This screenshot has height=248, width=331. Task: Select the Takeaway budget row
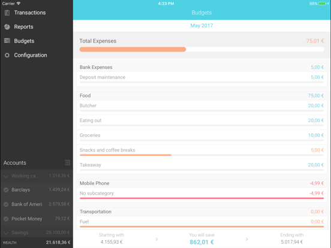[x=201, y=167]
